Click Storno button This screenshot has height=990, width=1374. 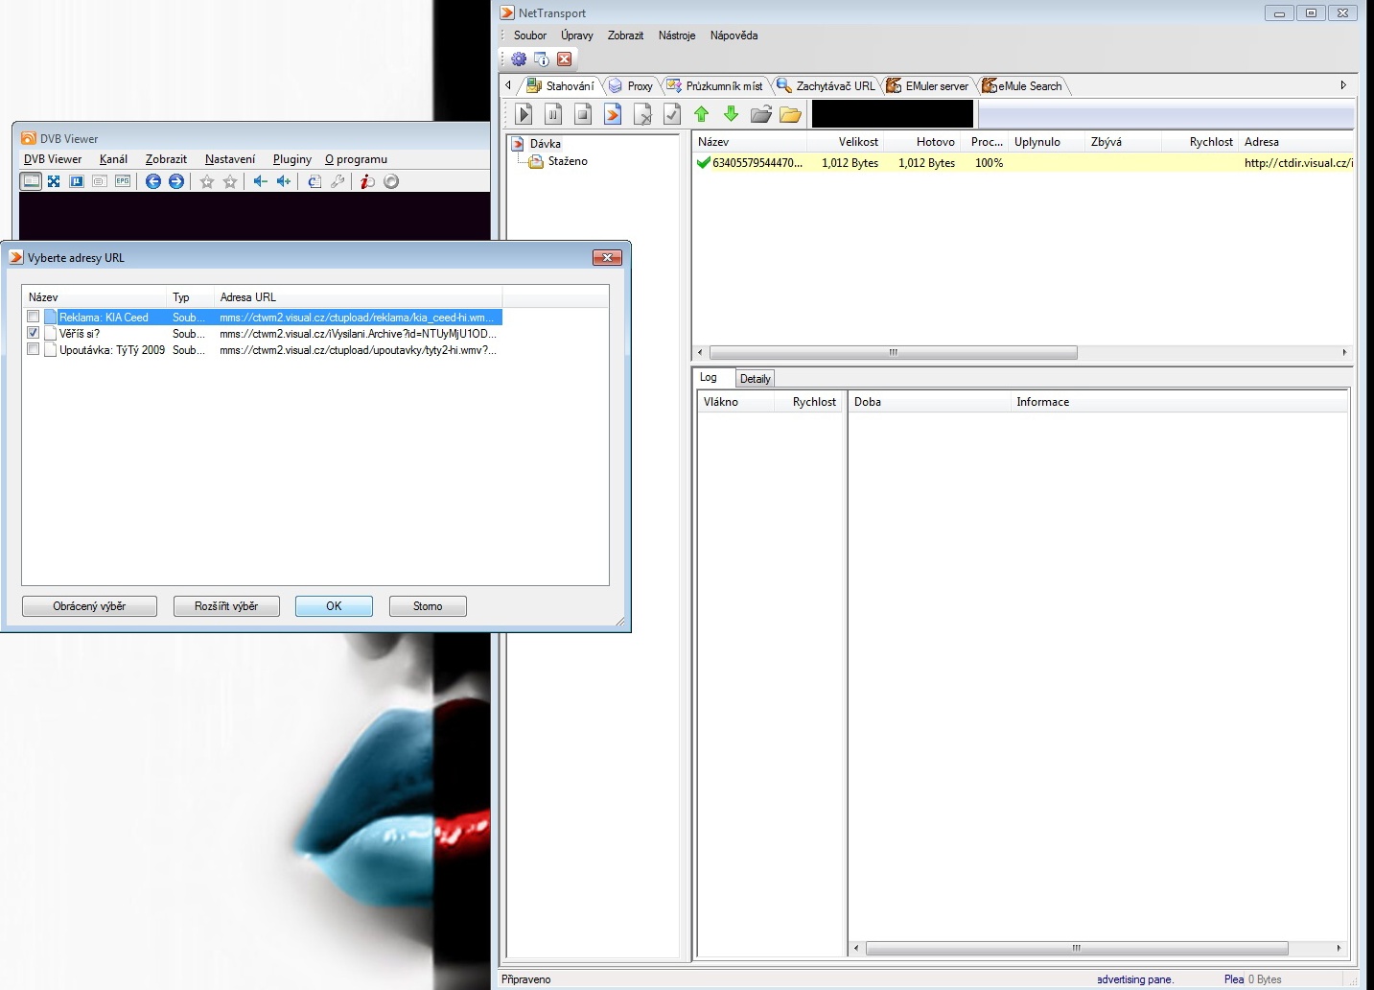point(428,606)
